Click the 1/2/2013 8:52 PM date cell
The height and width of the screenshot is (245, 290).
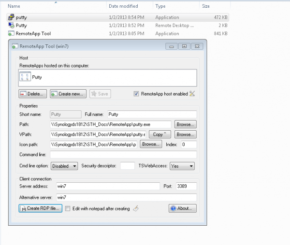pyautogui.click(x=126, y=26)
